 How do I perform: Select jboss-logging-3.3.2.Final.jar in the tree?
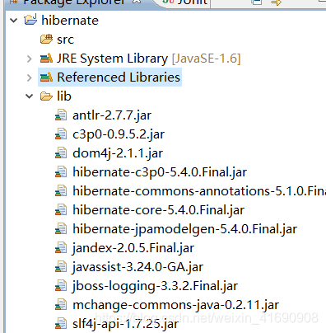click(x=155, y=286)
